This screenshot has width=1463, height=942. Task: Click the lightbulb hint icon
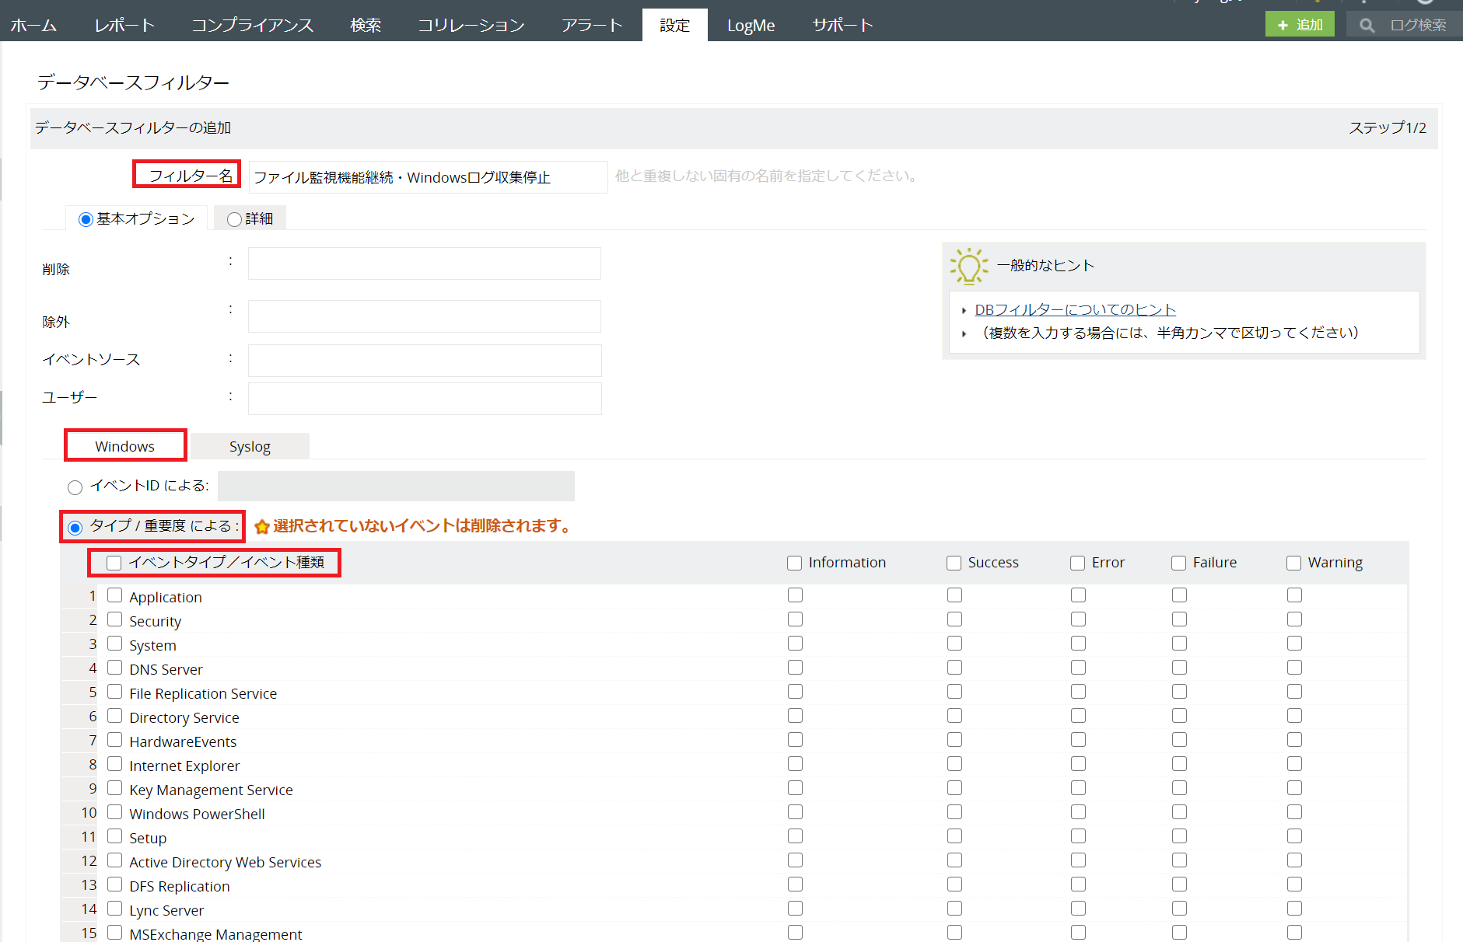click(968, 266)
